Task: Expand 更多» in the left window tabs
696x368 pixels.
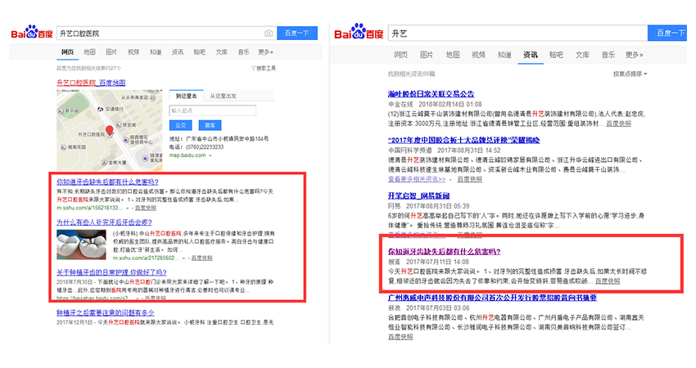Action: (265, 52)
